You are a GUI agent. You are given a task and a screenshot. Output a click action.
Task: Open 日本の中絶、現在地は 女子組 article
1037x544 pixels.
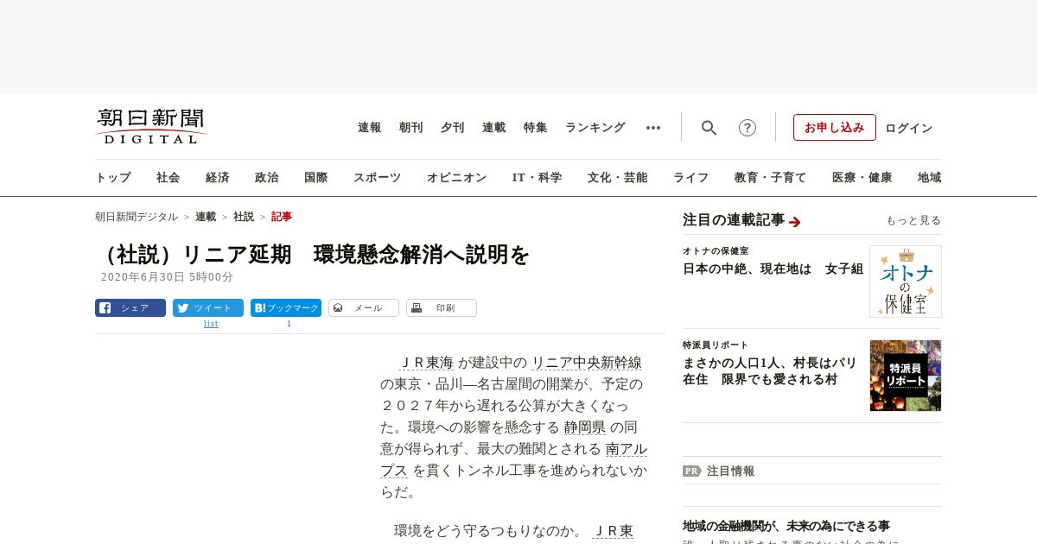(773, 269)
